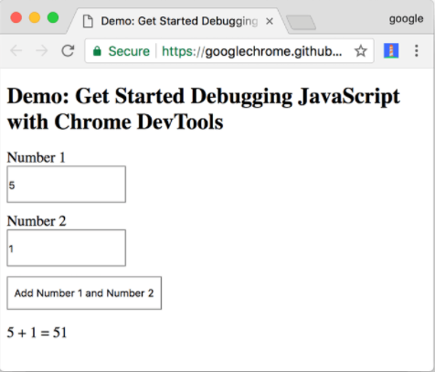Screen dimensions: 435x372
Task: Focus the Number 1 input field
Action: (67, 185)
